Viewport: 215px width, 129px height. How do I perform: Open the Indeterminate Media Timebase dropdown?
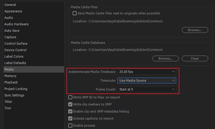(146, 72)
